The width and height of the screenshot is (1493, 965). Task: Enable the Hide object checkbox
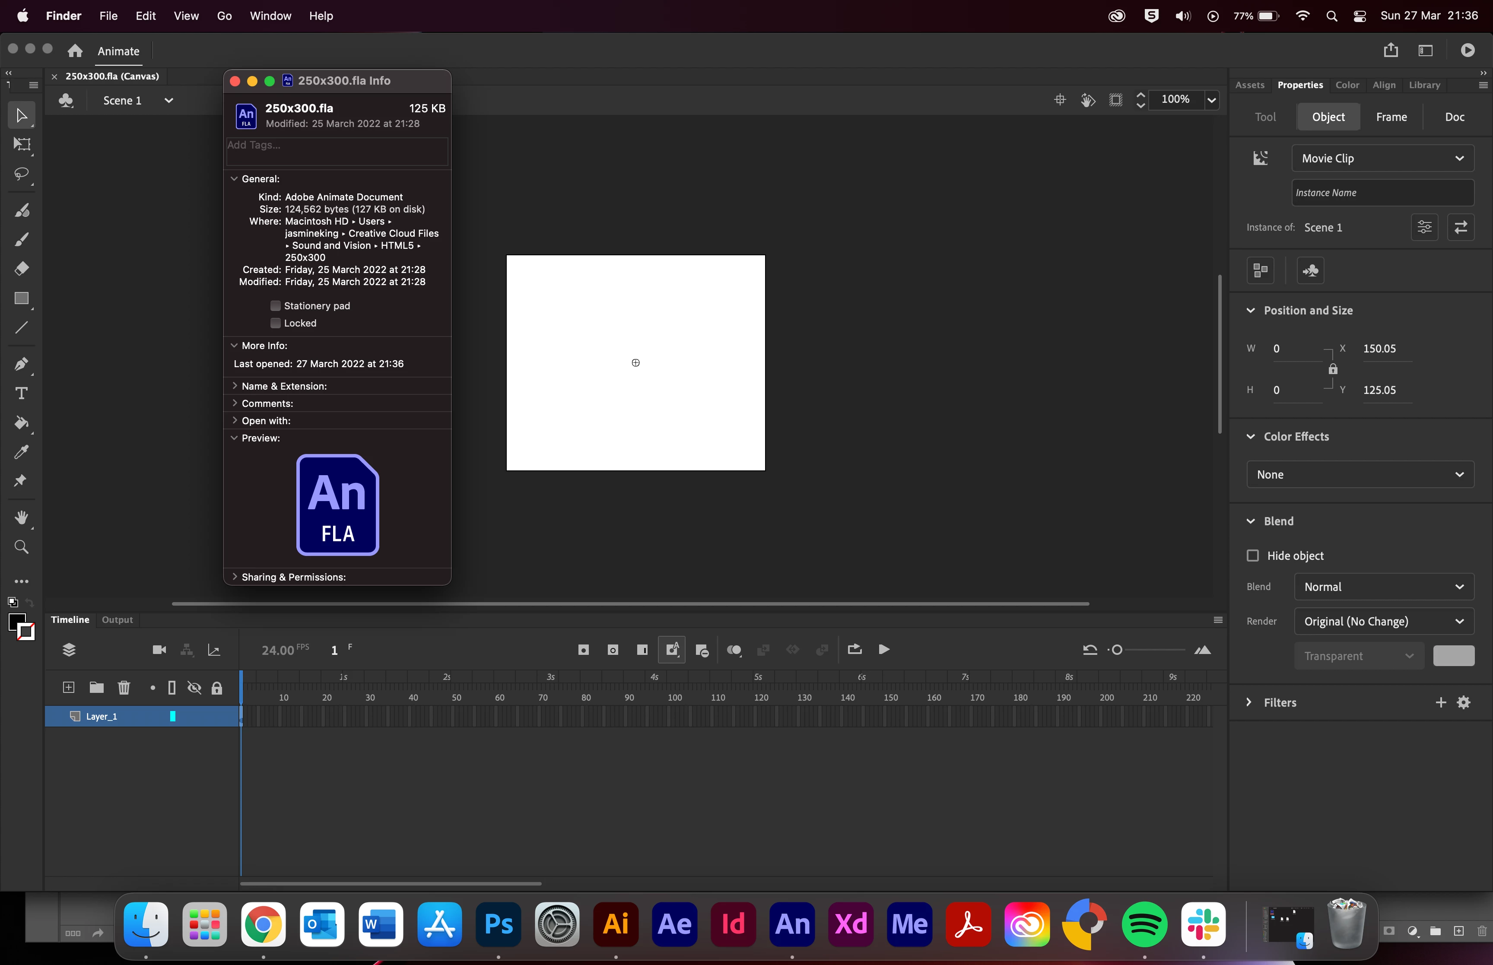point(1252,556)
